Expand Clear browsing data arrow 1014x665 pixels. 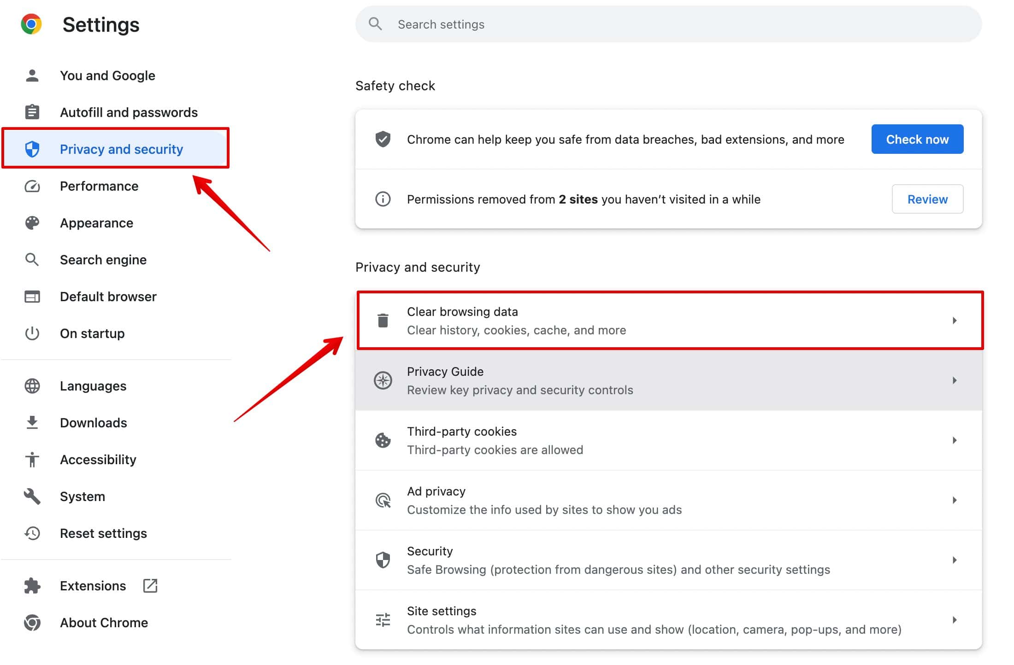[955, 321]
